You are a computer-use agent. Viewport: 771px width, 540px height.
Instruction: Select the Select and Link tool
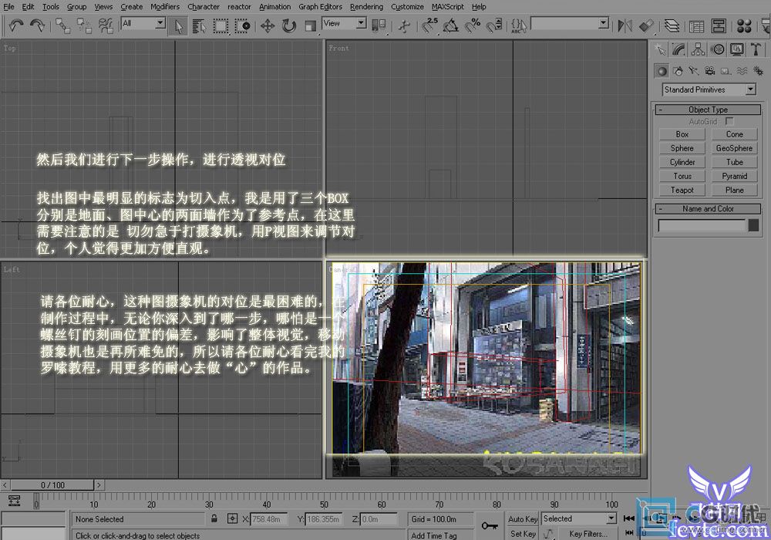point(62,25)
